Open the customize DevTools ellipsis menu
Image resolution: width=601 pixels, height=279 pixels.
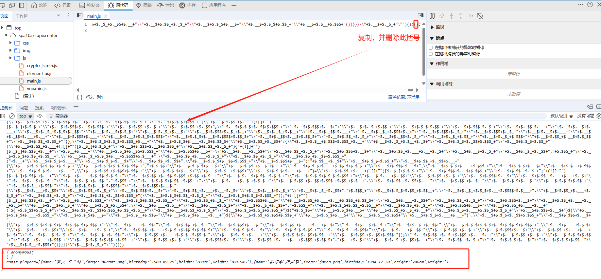[x=580, y=5]
